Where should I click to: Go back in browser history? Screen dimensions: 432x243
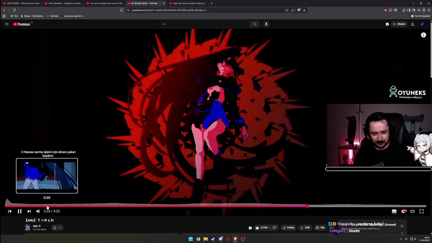coord(4,10)
